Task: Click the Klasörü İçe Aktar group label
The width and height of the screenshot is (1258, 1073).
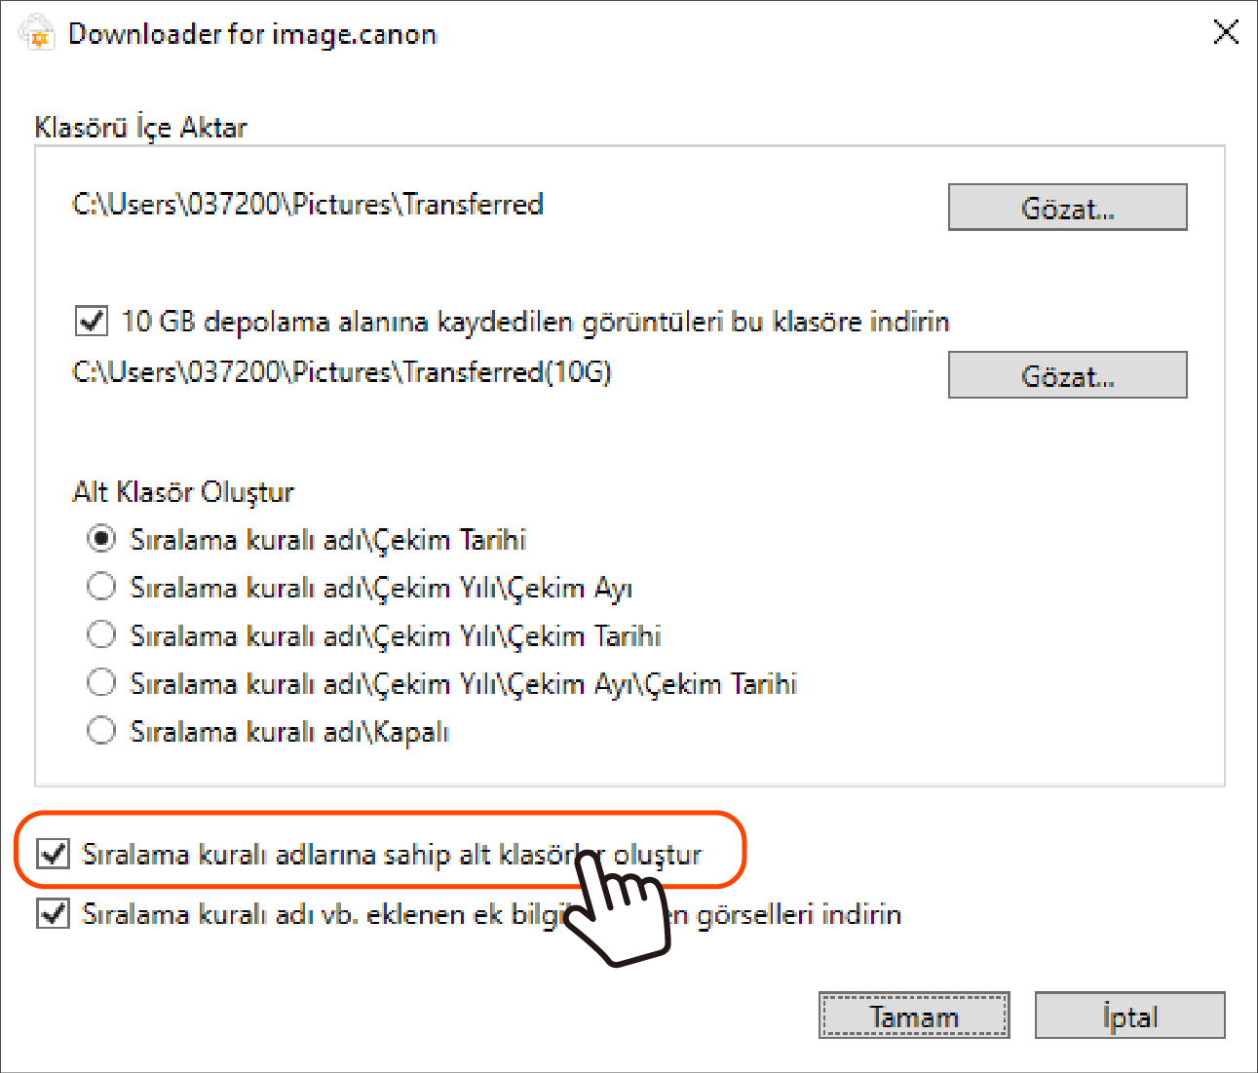Action: (x=140, y=128)
